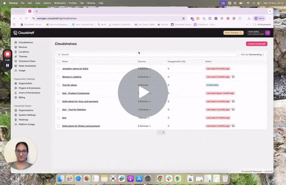286x185 pixels.
Task: Open the Women's clothing link
Action: point(72,77)
